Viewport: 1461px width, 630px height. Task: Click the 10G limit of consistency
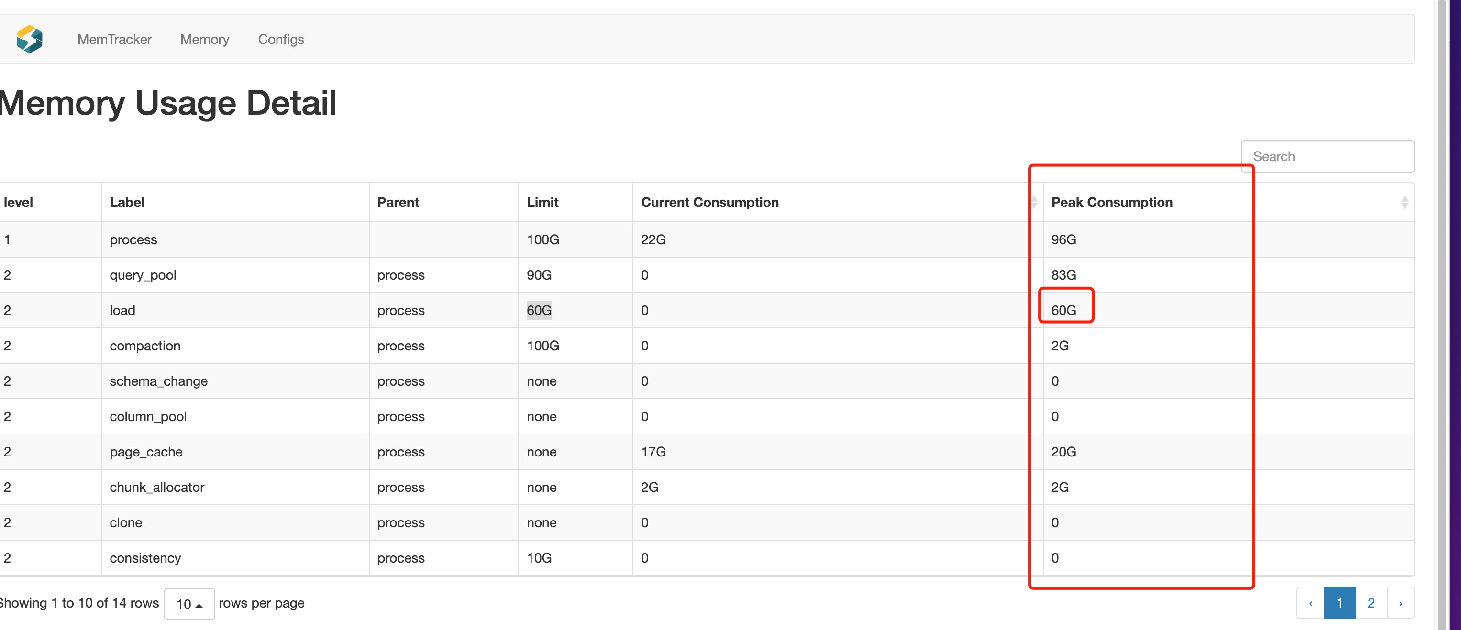click(x=539, y=558)
